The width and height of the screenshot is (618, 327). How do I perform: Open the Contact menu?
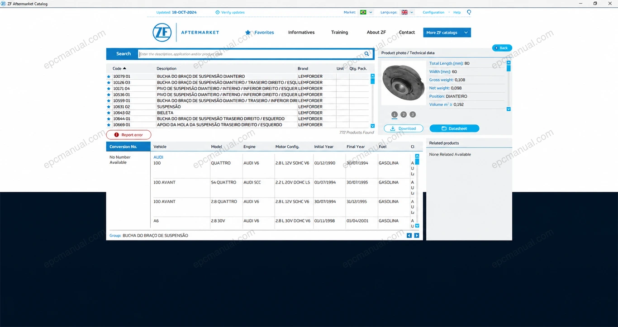click(x=407, y=33)
